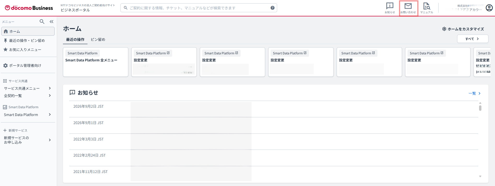Focus the top search input field
This screenshot has width=495, height=186.
199,8
